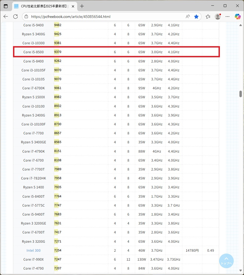
Task: Click the Ryzen 5 1400 cell
Action: (33, 187)
